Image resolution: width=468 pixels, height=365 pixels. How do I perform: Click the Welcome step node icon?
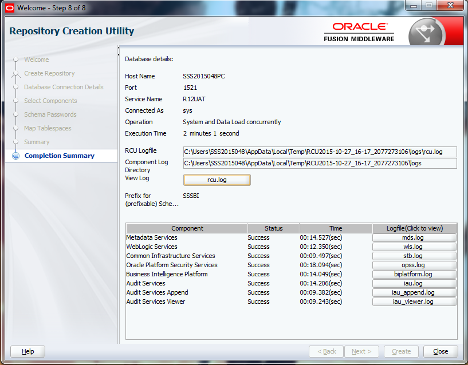(16, 59)
